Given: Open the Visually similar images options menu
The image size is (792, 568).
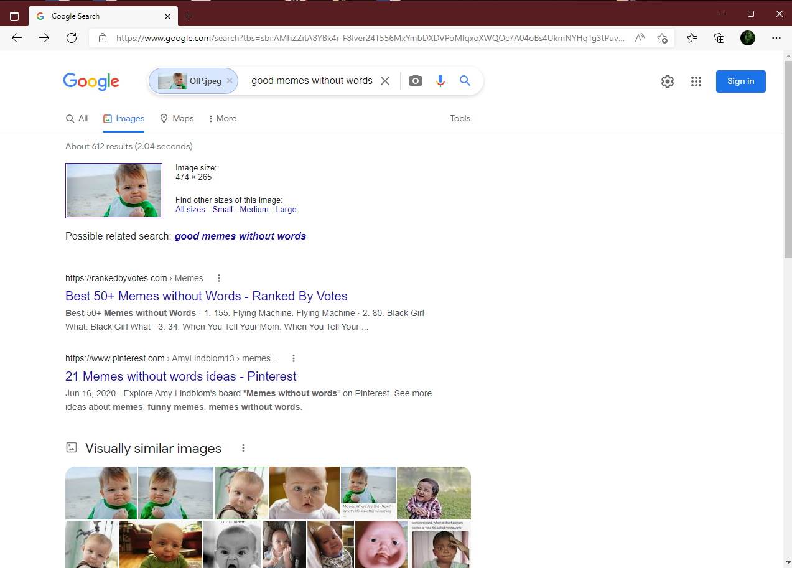Looking at the screenshot, I should click(x=243, y=448).
